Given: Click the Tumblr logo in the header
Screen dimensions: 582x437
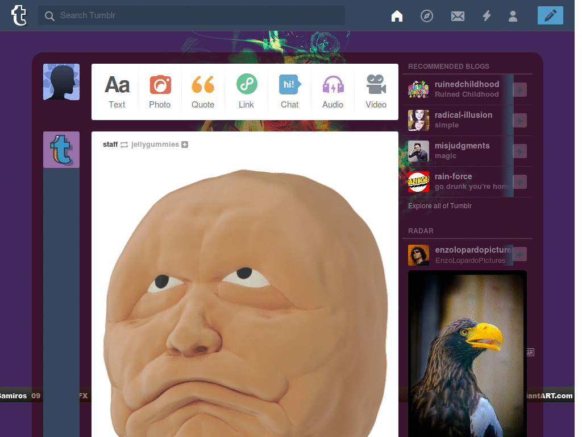Looking at the screenshot, I should click(19, 15).
